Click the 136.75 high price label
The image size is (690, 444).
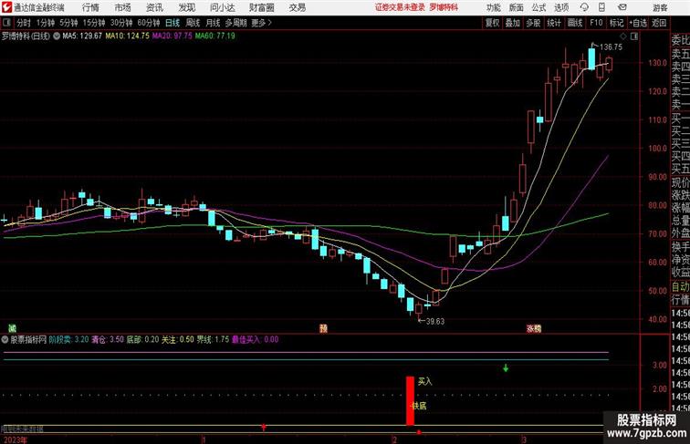point(611,47)
